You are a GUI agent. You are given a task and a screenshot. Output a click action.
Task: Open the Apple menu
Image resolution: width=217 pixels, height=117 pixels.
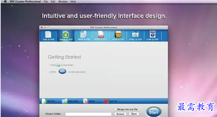(x=5, y=2)
